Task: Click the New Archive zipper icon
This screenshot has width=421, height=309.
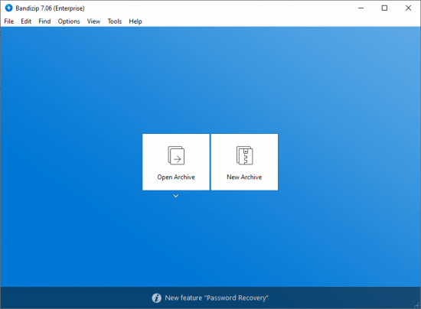Action: [245, 155]
